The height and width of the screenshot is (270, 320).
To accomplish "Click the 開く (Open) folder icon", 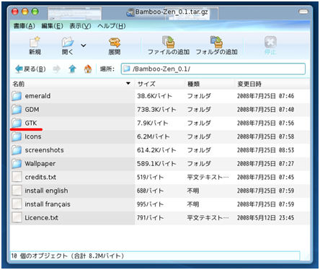I will click(68, 42).
